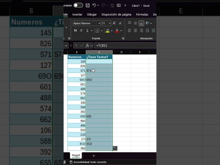
Task: Apply bold with the N button
Action: click(75, 31)
